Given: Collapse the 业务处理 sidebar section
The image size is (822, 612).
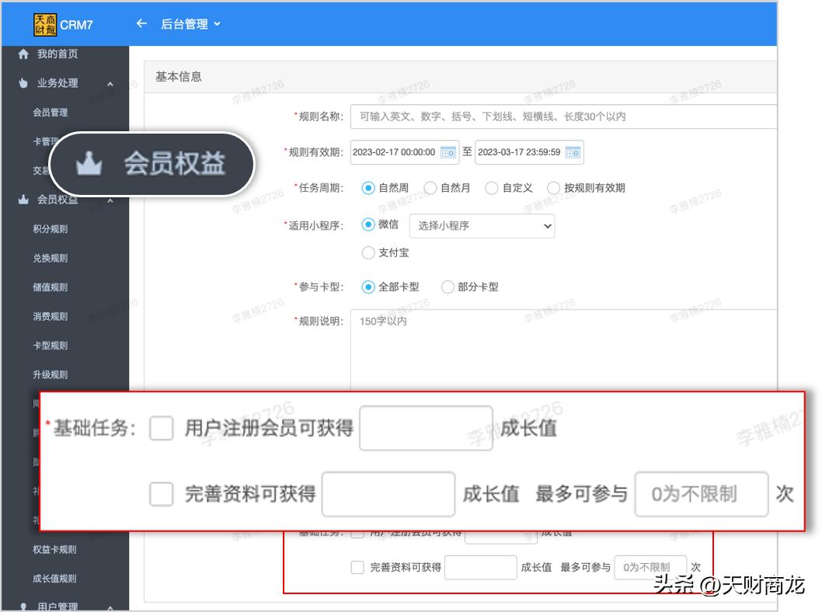Looking at the screenshot, I should tap(110, 84).
